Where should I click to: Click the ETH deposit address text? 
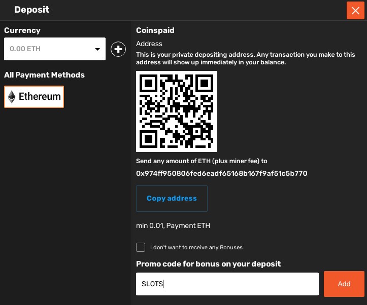221,173
